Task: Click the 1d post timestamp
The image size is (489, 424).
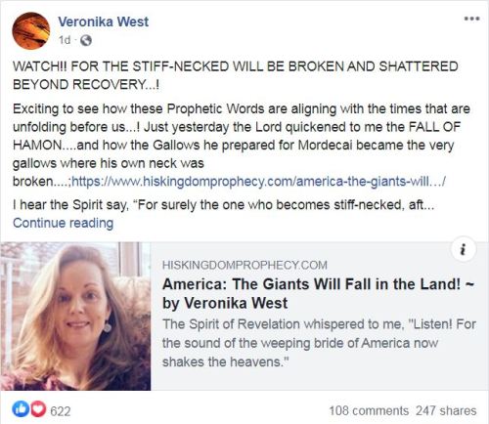Action: click(x=65, y=40)
